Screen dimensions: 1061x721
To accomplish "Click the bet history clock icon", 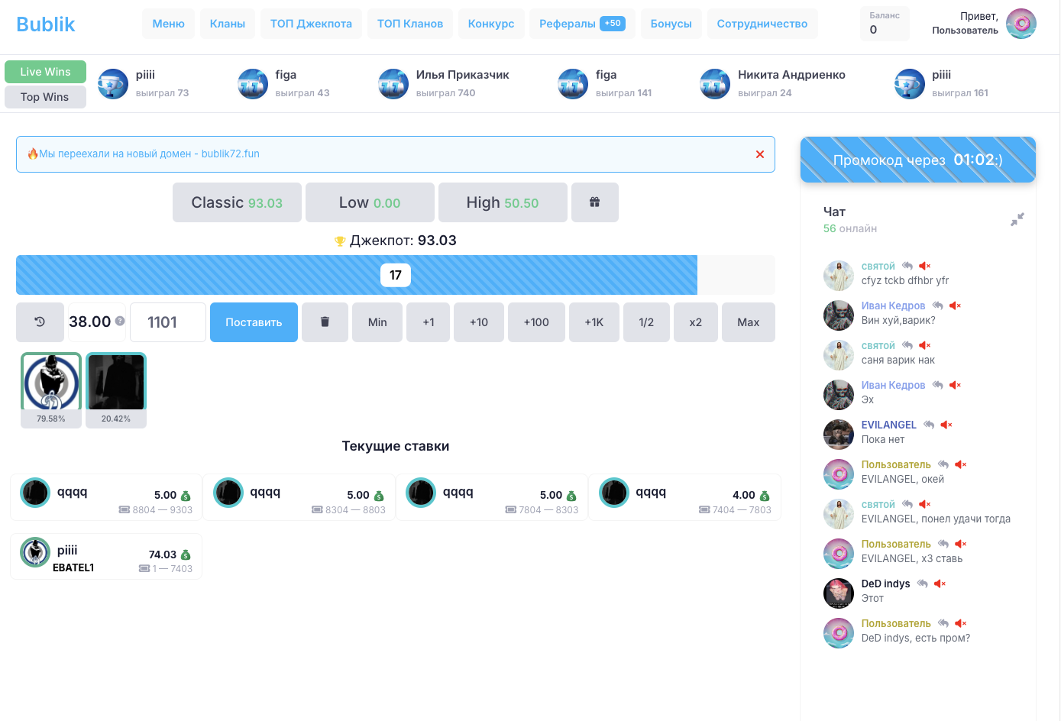I will tap(40, 322).
